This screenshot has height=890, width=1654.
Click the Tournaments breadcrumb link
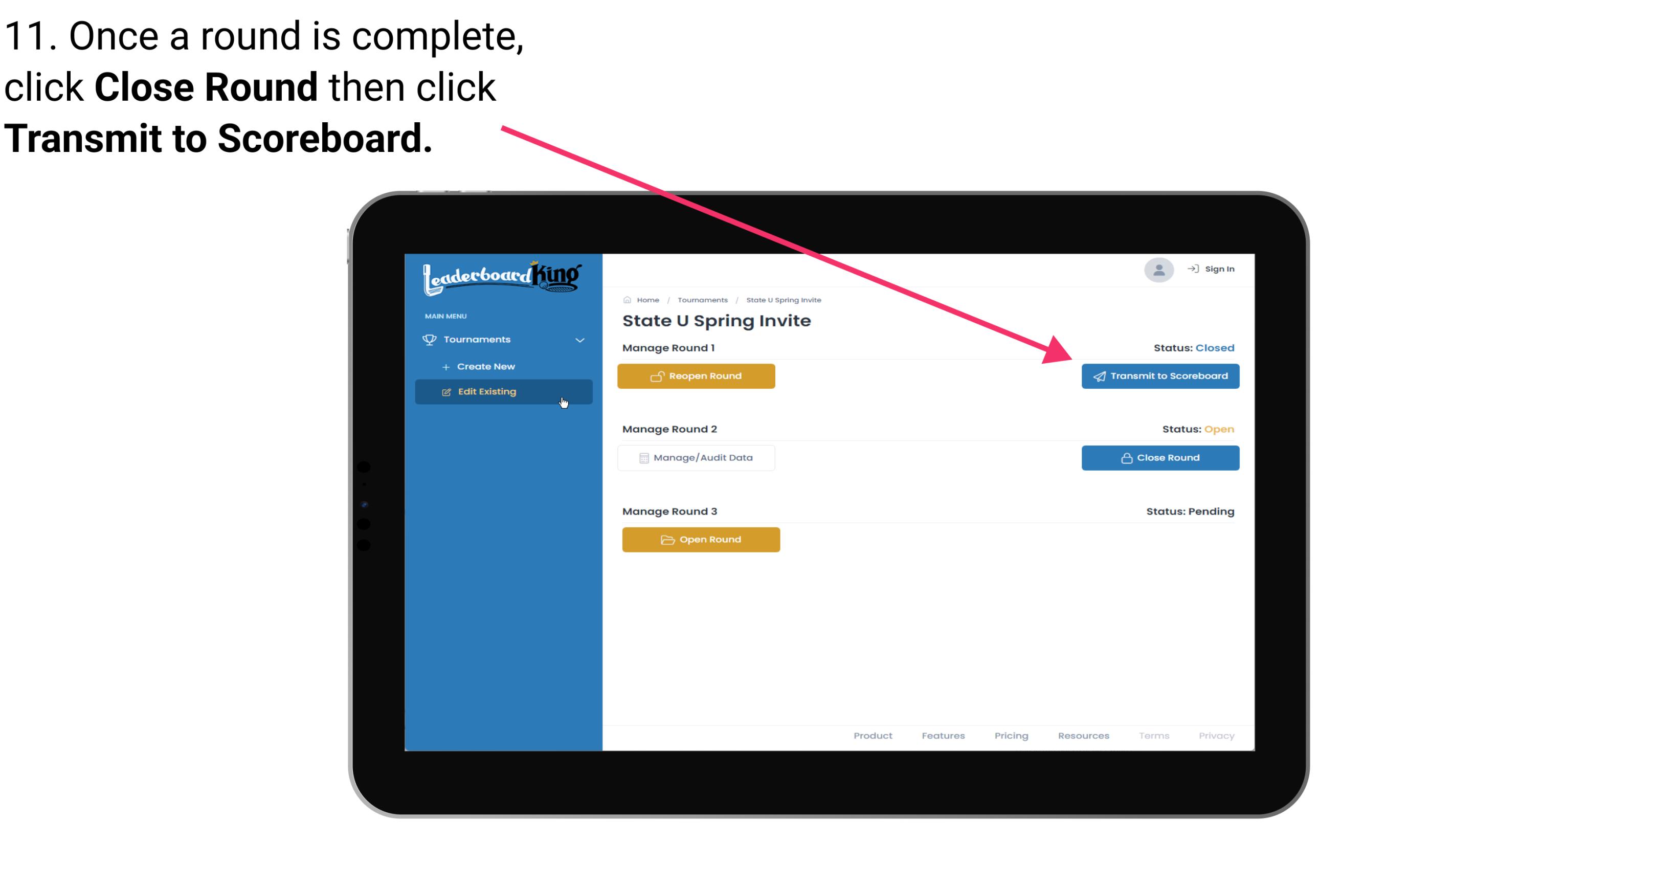(701, 299)
